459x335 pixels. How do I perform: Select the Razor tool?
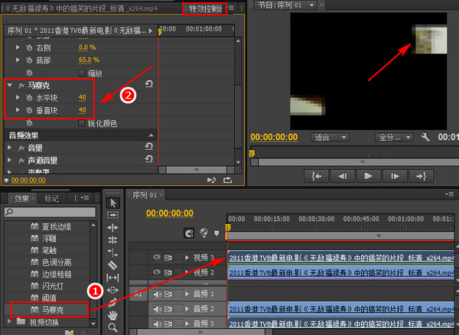point(113,265)
